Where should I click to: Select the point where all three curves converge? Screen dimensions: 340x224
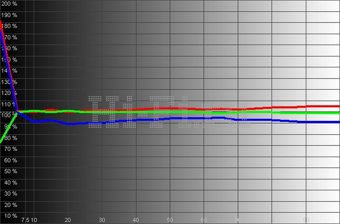click(17, 111)
